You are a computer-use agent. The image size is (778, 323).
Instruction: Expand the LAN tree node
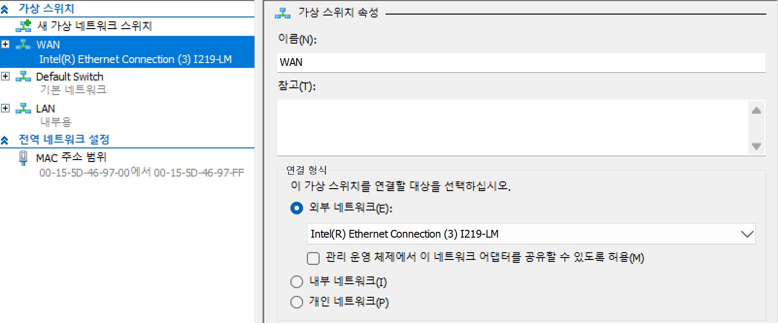click(5, 108)
